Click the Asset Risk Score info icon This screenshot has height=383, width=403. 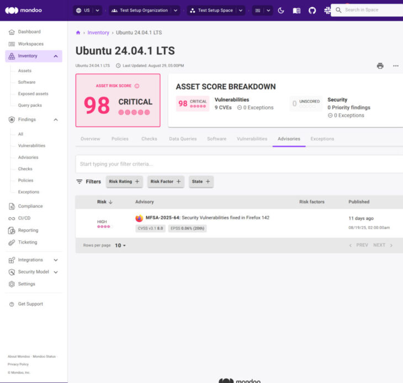coord(137,86)
